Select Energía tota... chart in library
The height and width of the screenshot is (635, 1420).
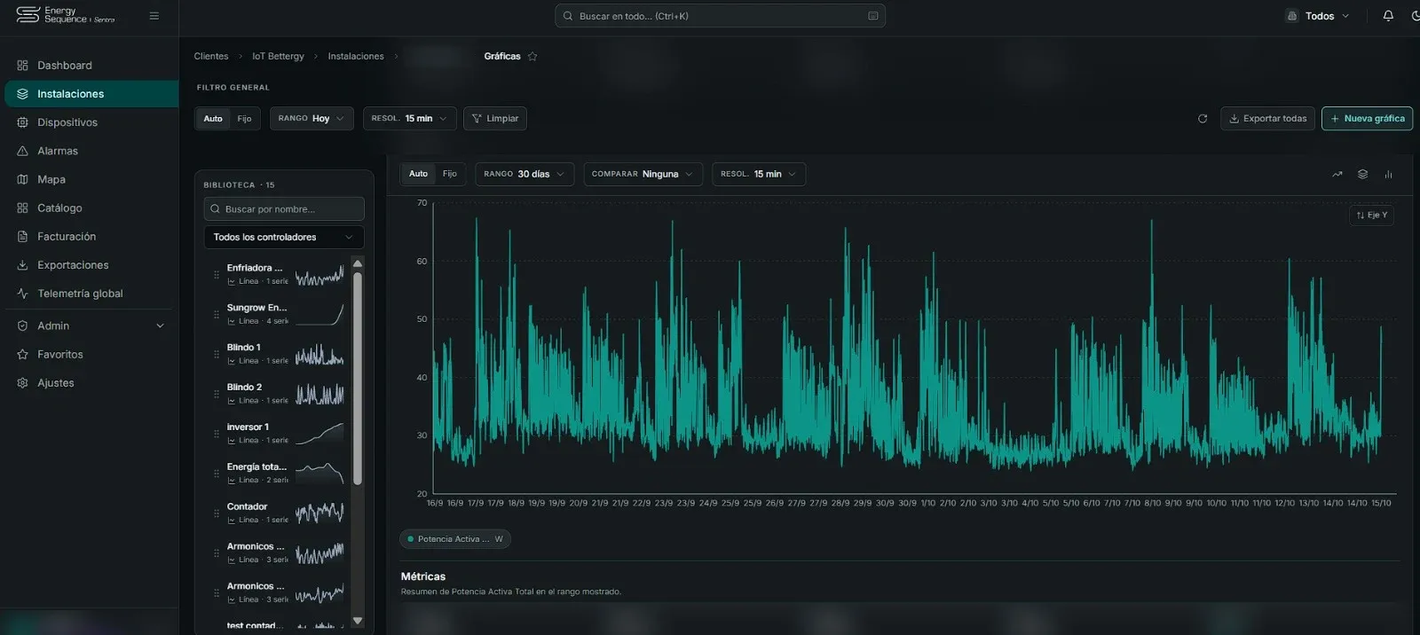277,474
